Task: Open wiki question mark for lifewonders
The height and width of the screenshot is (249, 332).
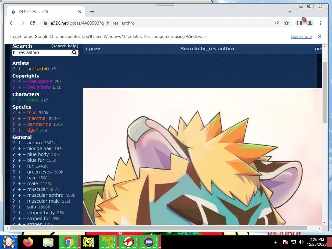Action: coord(14,81)
